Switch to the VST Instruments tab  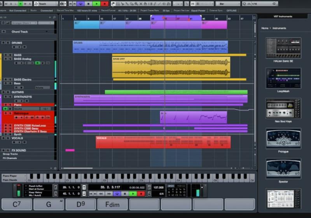point(283,16)
